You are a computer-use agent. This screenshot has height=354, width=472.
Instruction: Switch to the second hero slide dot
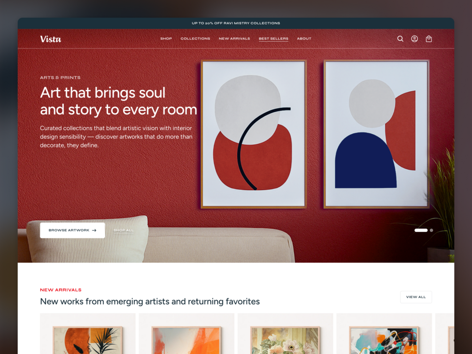(431, 230)
